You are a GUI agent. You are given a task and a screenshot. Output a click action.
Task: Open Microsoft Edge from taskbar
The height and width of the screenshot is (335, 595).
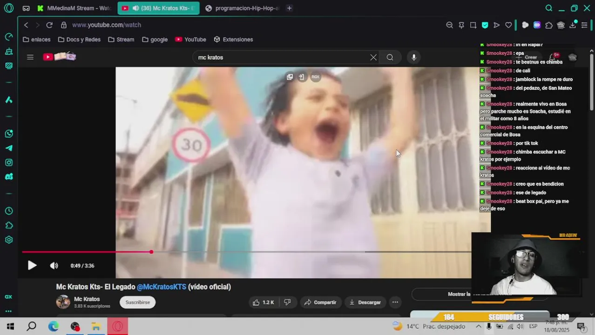coord(53,326)
